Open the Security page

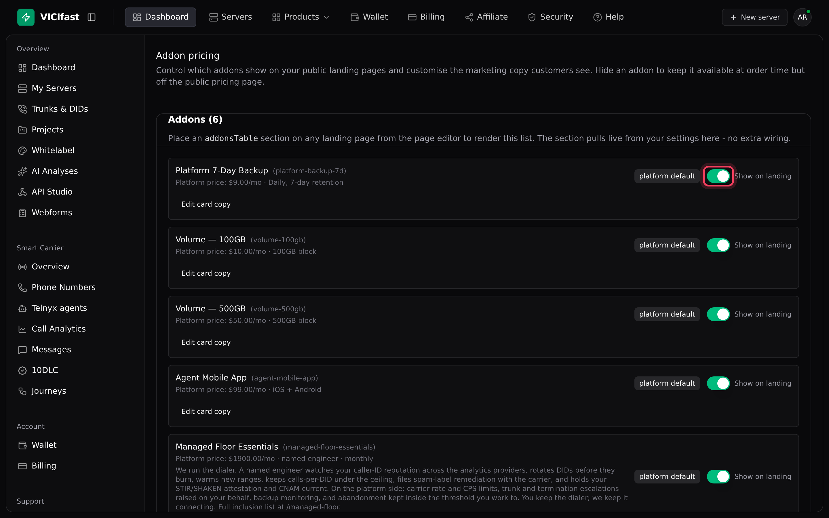pyautogui.click(x=550, y=17)
